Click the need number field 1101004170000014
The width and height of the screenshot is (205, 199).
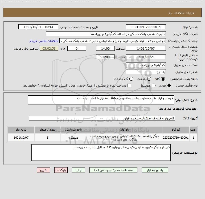(x=146, y=27)
